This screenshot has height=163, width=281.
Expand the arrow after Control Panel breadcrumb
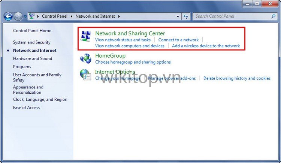tap(72, 16)
